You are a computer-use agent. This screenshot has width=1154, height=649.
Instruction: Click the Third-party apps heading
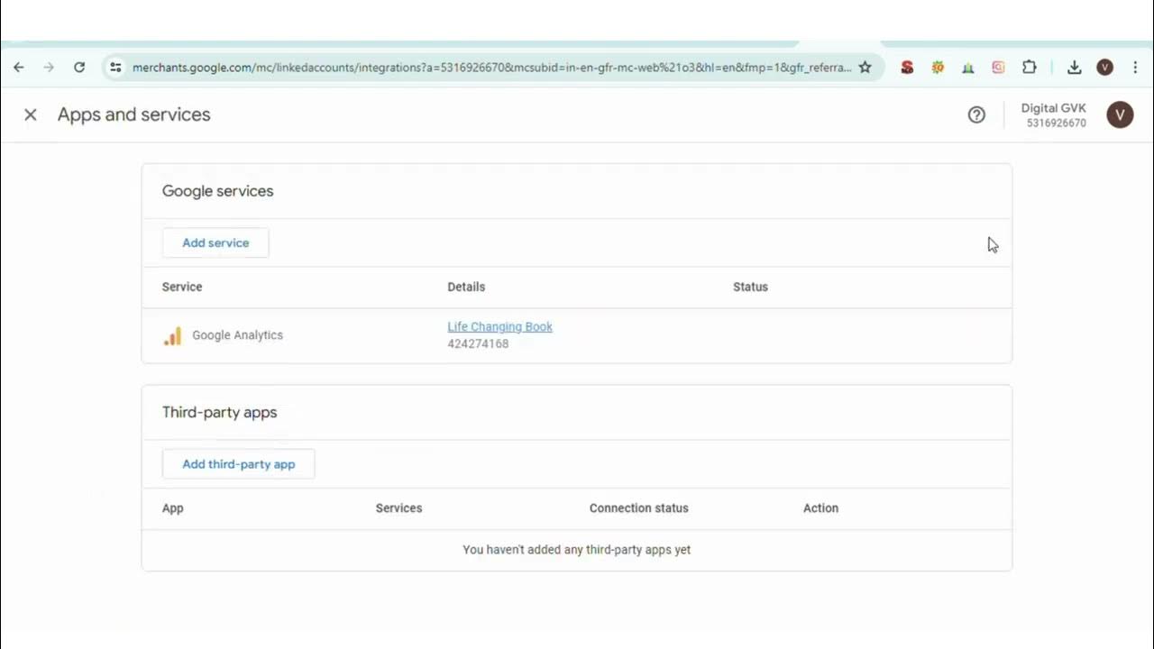219,412
